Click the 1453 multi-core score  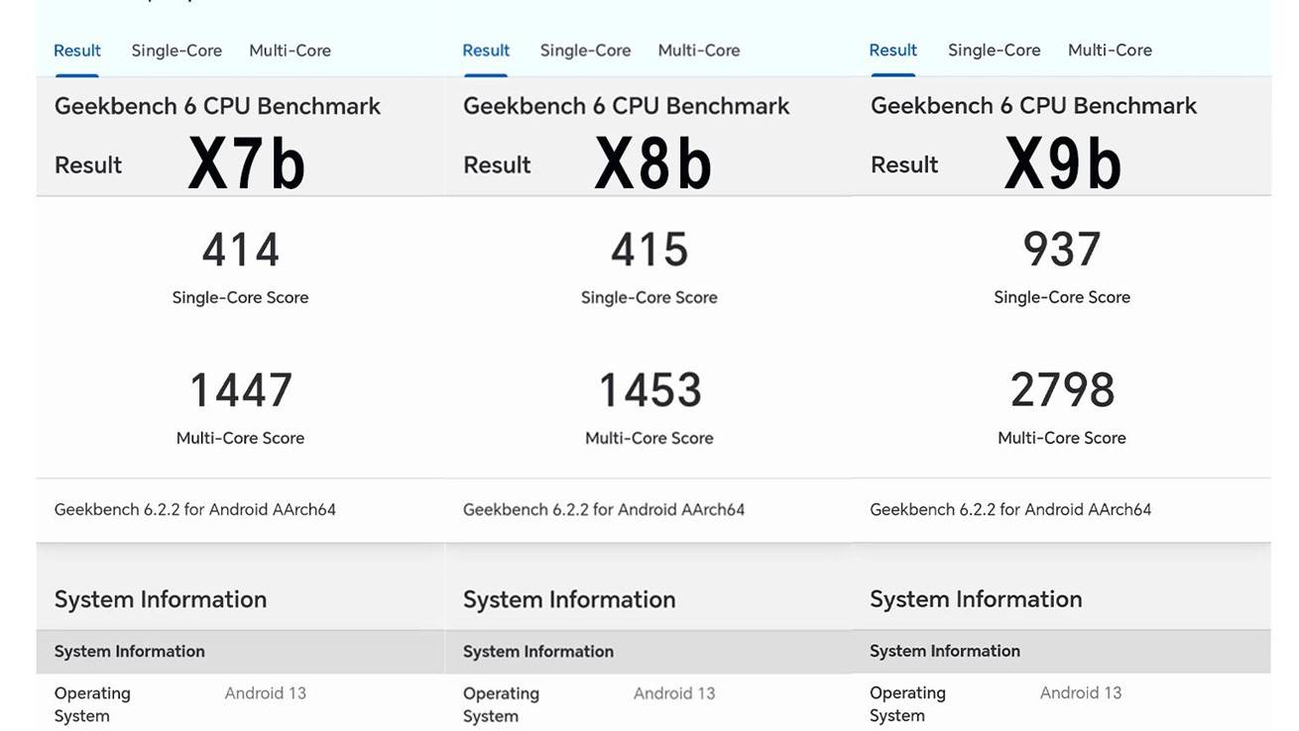[x=649, y=390]
